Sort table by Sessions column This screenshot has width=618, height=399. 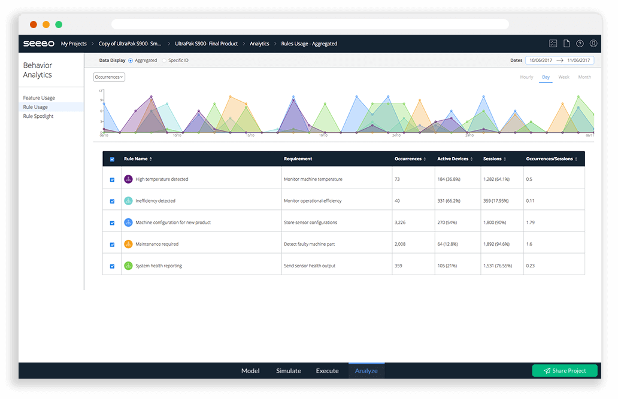(495, 159)
